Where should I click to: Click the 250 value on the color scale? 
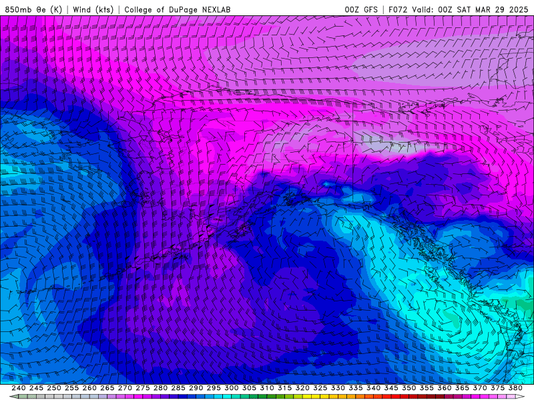tap(54, 388)
